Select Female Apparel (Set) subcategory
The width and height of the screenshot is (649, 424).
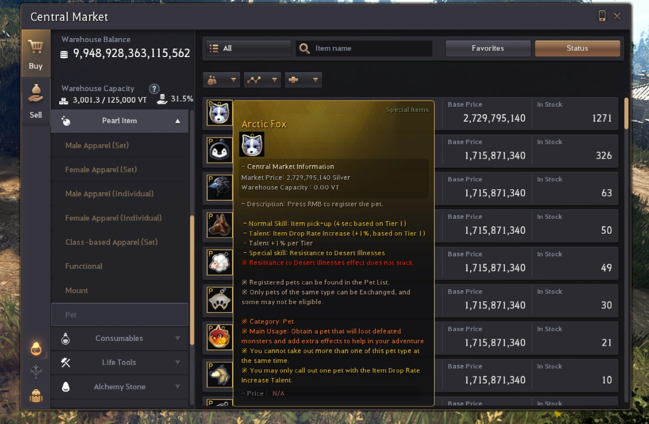(101, 170)
